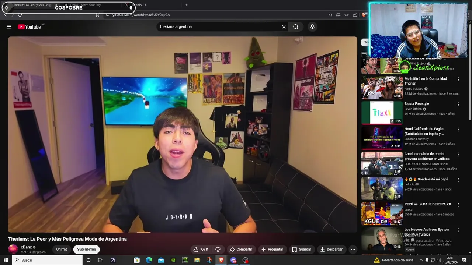The height and width of the screenshot is (265, 472).
Task: Click the channel name 'Angie Velasco'
Action: [414, 89]
